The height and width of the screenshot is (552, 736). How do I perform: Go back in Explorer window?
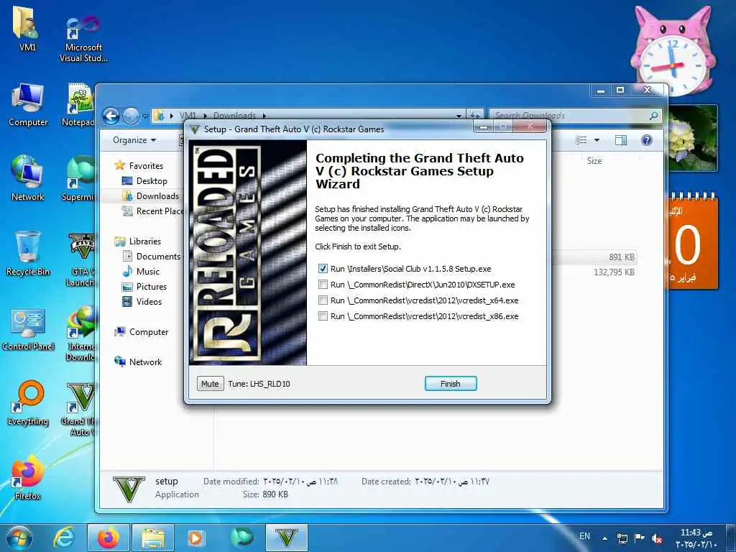[111, 116]
